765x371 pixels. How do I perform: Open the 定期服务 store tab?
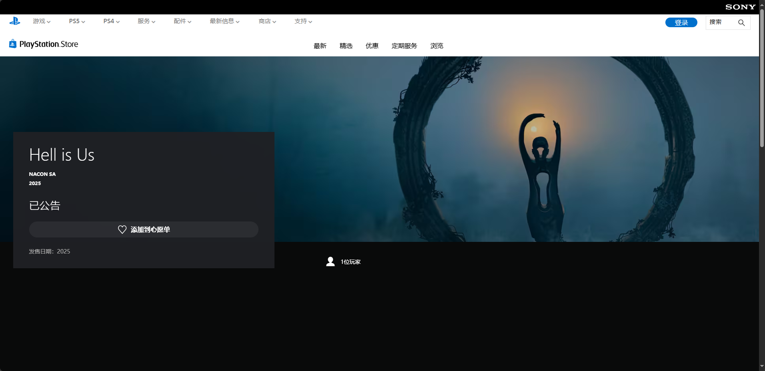point(405,46)
